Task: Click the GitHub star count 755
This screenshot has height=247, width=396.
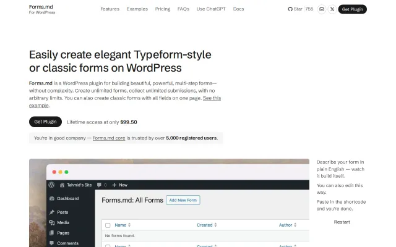Action: pyautogui.click(x=309, y=9)
